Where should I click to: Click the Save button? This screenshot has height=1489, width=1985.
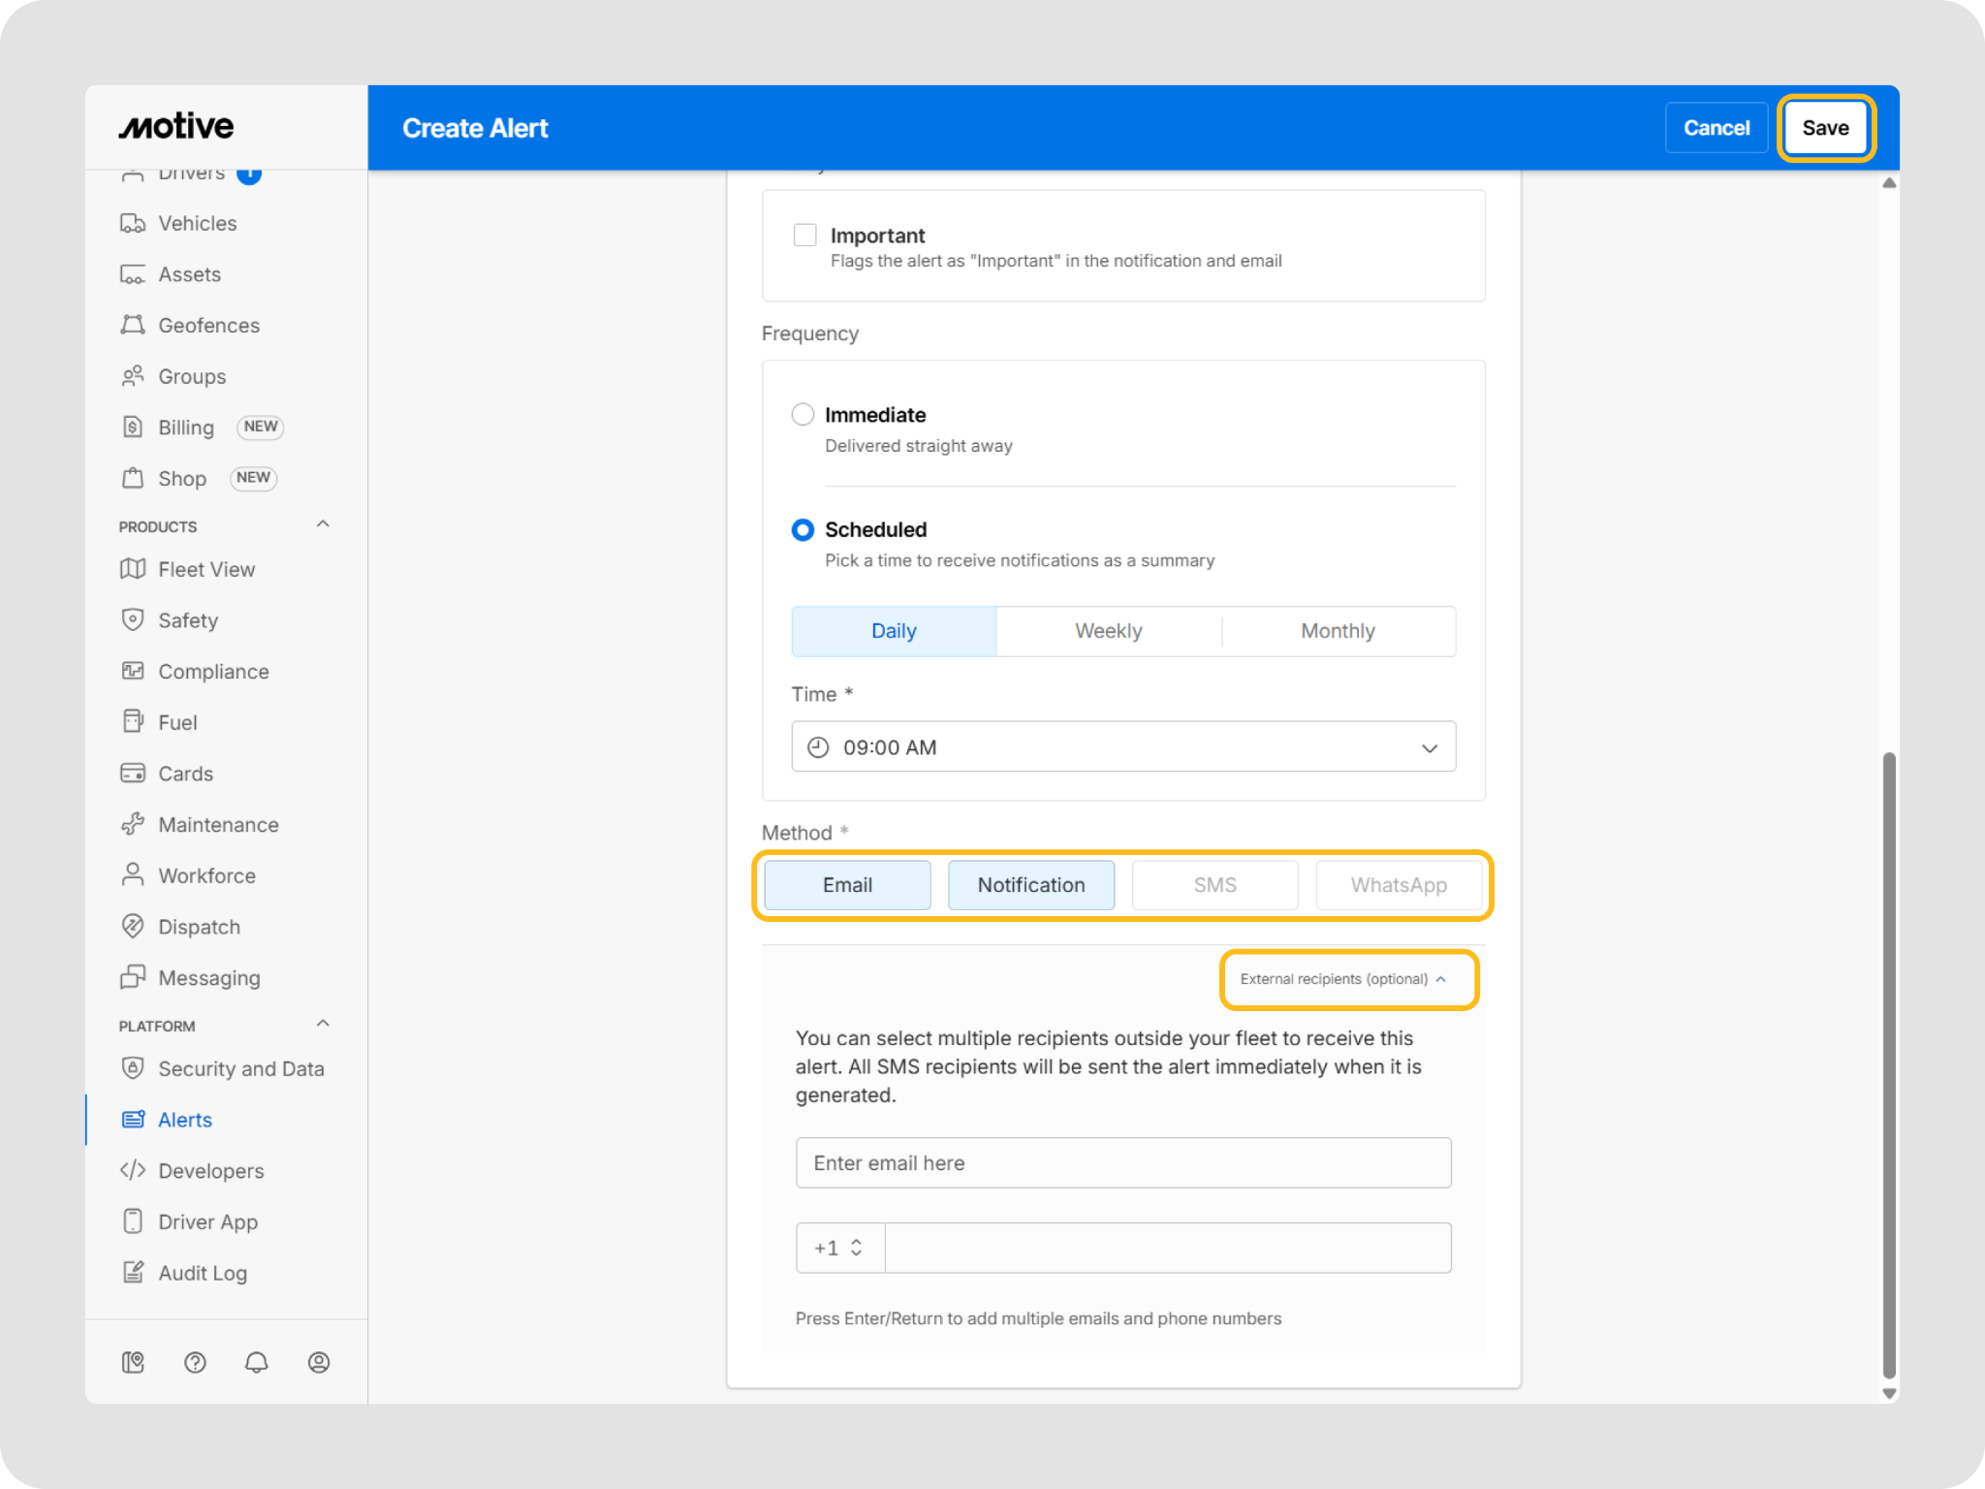pos(1824,128)
